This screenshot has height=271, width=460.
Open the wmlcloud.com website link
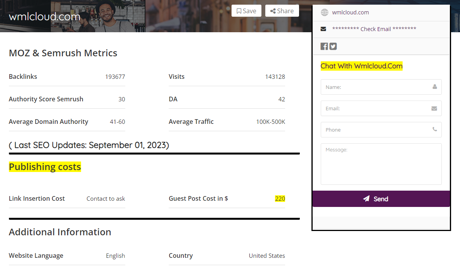pyautogui.click(x=351, y=12)
